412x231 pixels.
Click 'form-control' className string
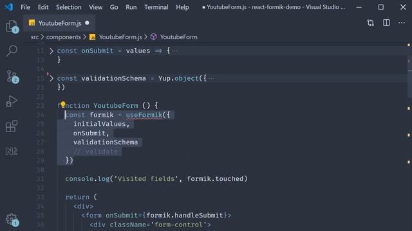[178, 225]
